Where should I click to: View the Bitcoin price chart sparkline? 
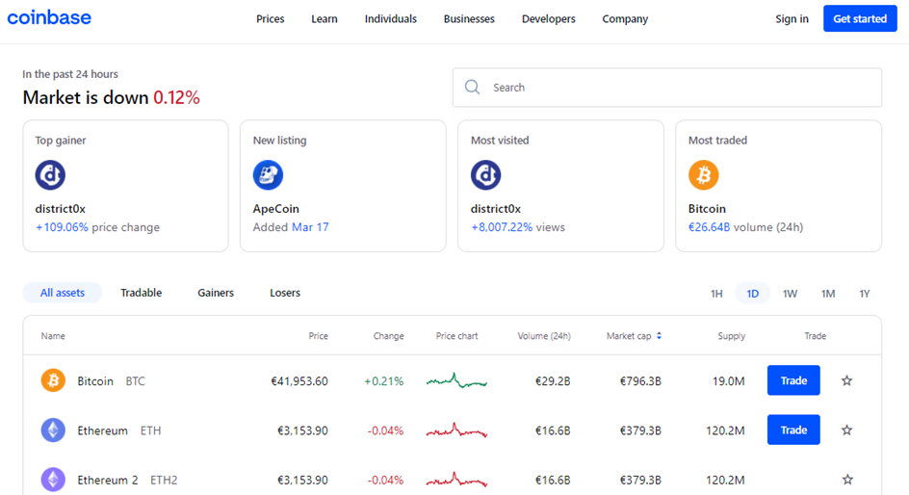coord(456,381)
